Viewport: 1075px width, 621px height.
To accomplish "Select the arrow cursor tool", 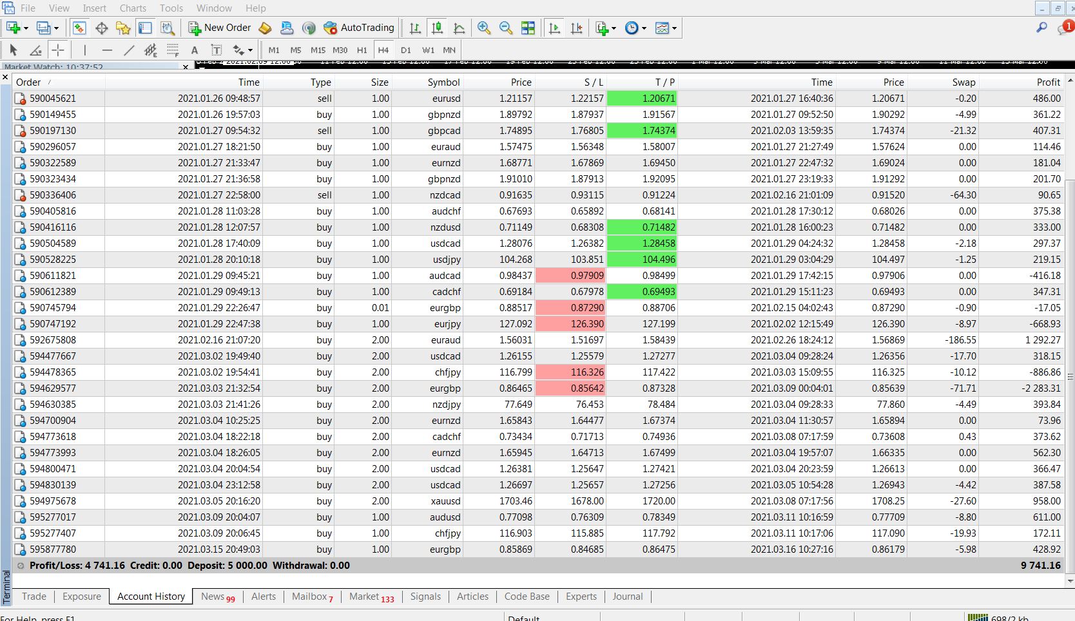I will coord(14,50).
